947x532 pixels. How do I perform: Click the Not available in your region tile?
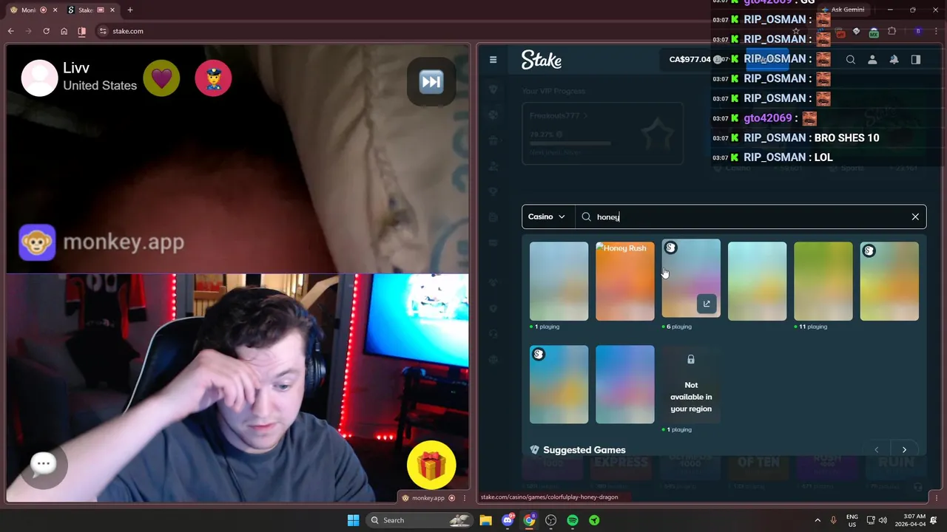(x=691, y=385)
